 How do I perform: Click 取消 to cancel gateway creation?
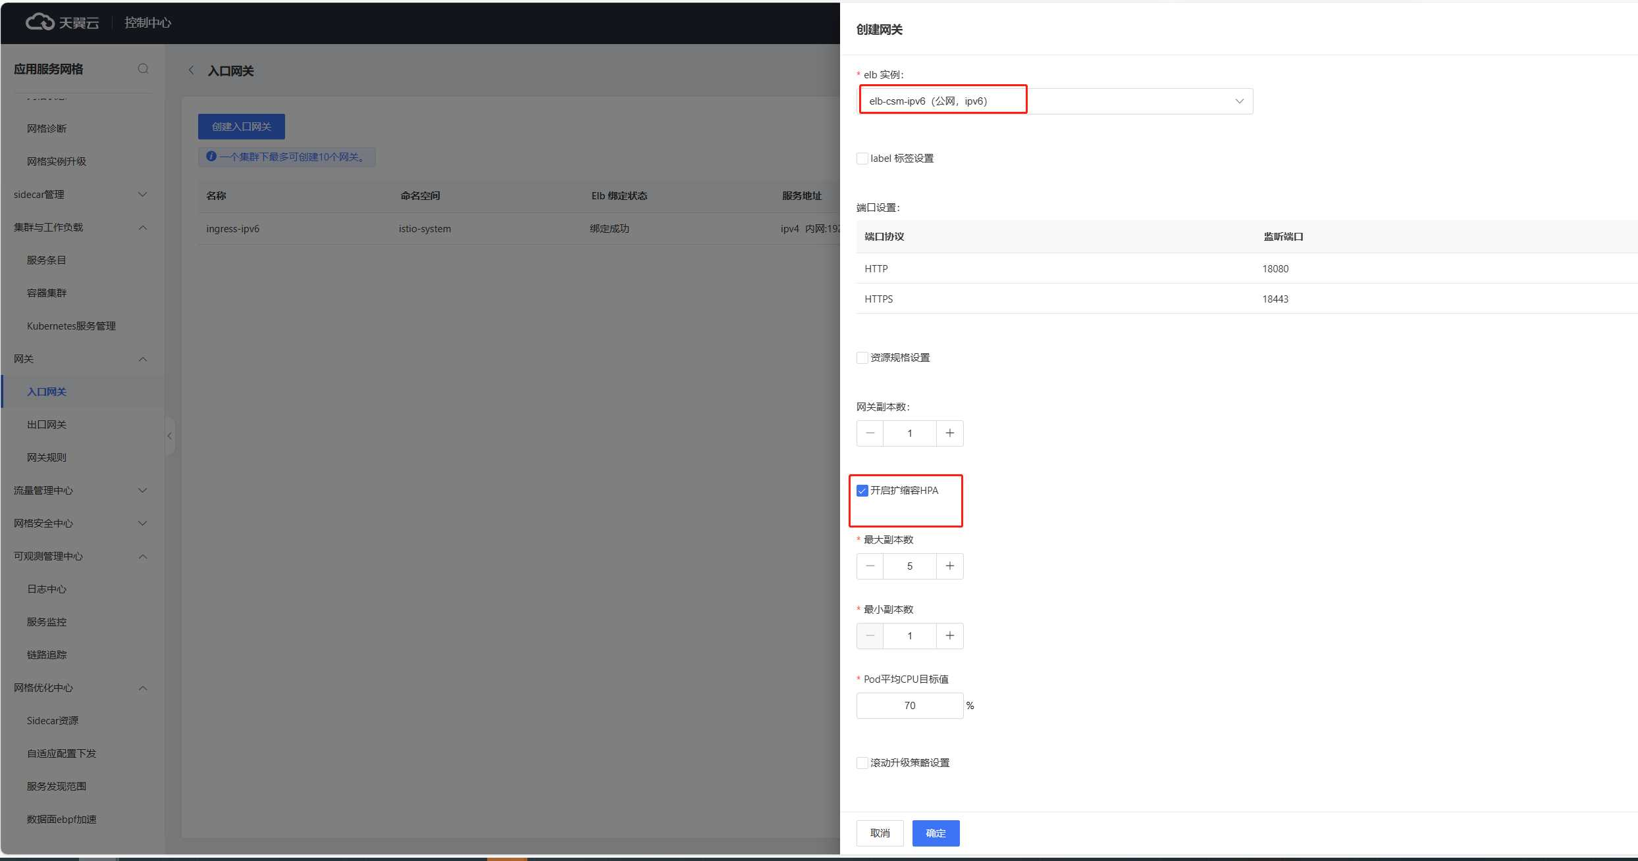tap(880, 833)
